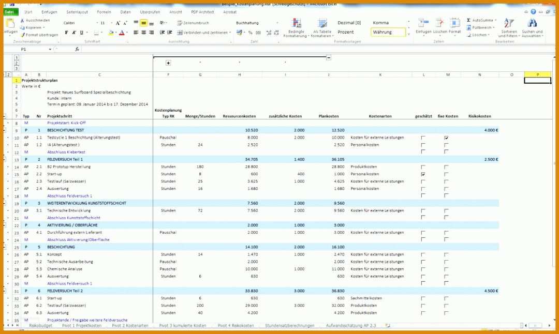Select column header K
This screenshot has width=559, height=334.
click(x=380, y=75)
